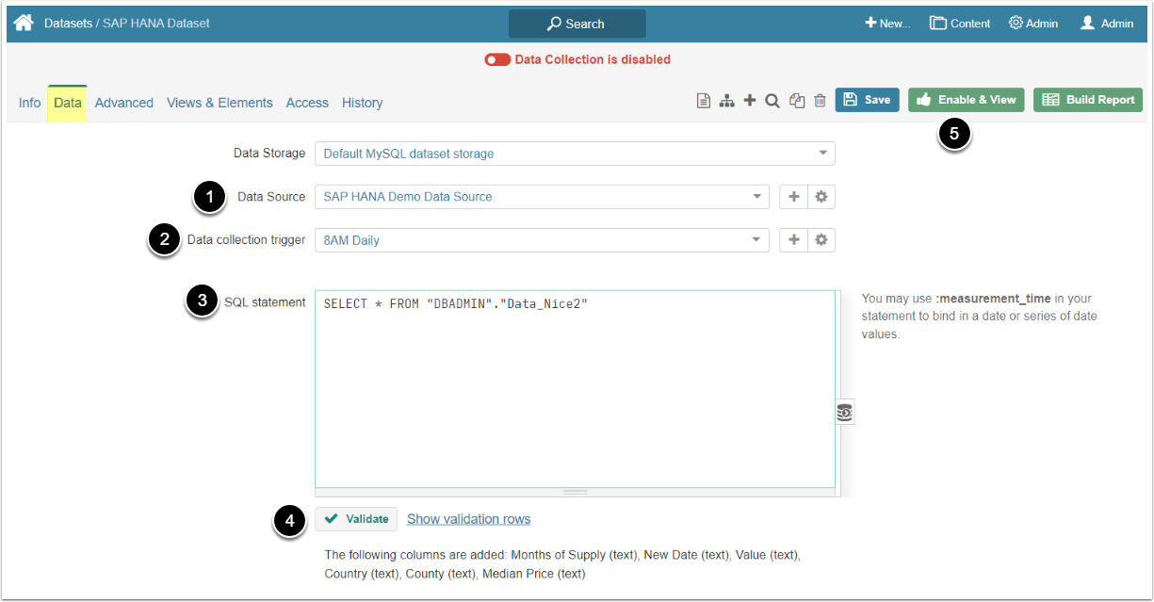Go to the Access tab

(307, 103)
